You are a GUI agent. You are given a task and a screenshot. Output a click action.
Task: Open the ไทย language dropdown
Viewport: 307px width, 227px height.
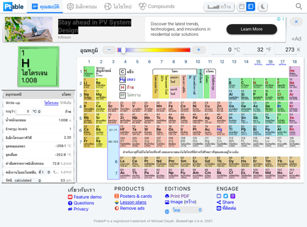pos(187,210)
